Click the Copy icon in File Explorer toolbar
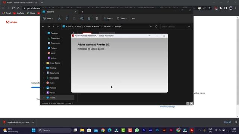 coord(67,18)
